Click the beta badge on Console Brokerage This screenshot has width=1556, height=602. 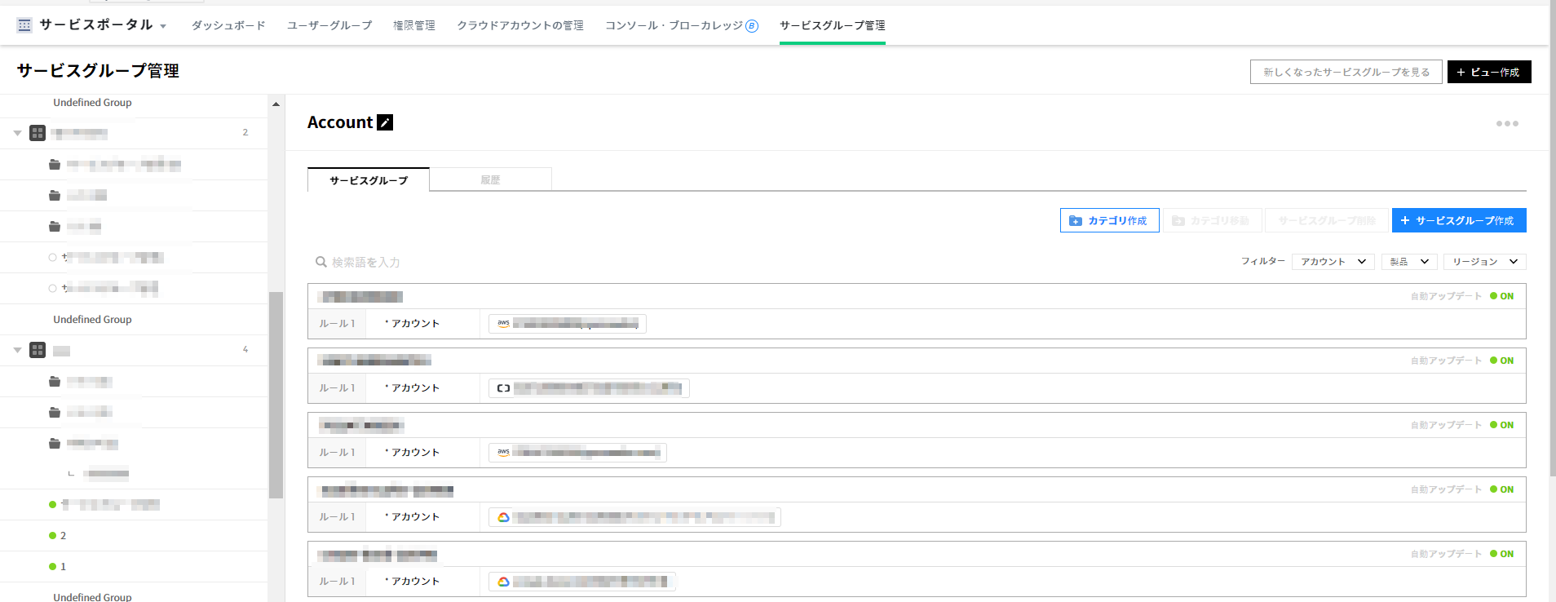coord(752,26)
